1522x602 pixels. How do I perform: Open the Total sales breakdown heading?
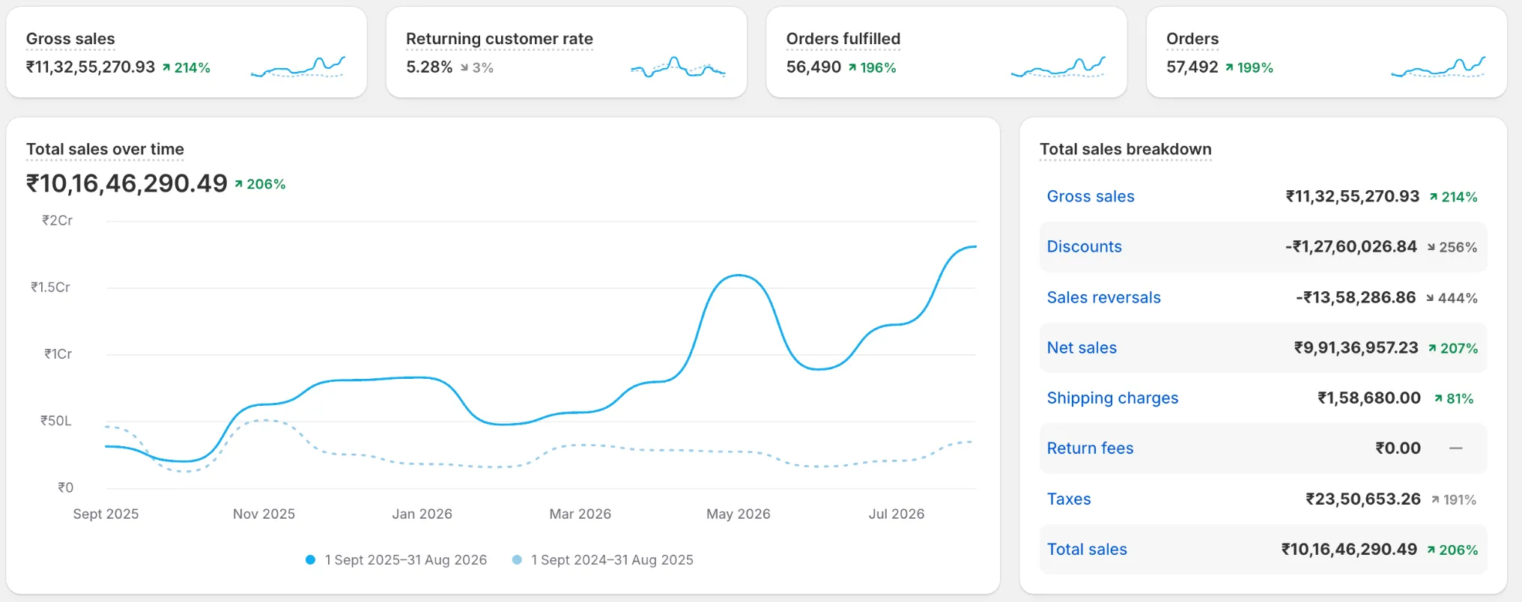click(1125, 149)
